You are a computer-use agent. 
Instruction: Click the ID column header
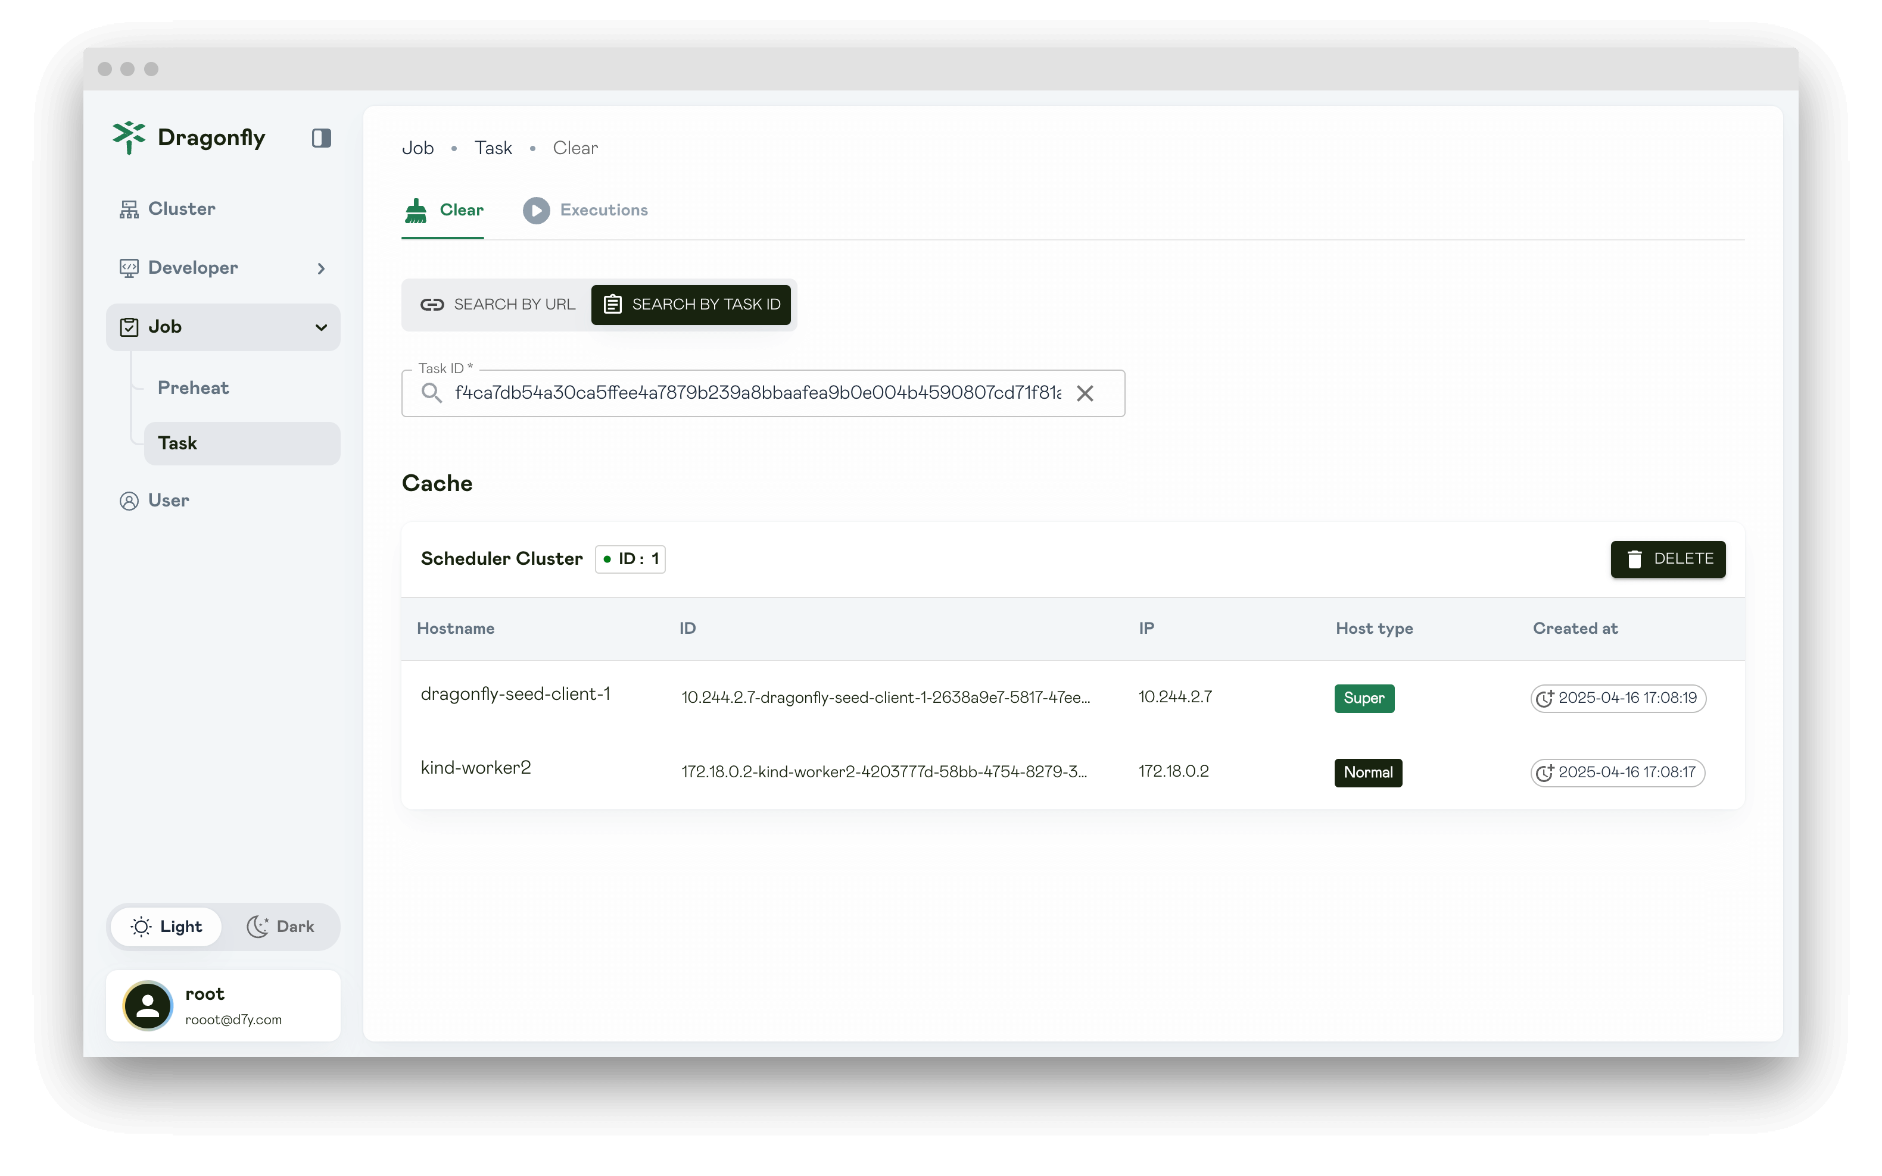[688, 628]
